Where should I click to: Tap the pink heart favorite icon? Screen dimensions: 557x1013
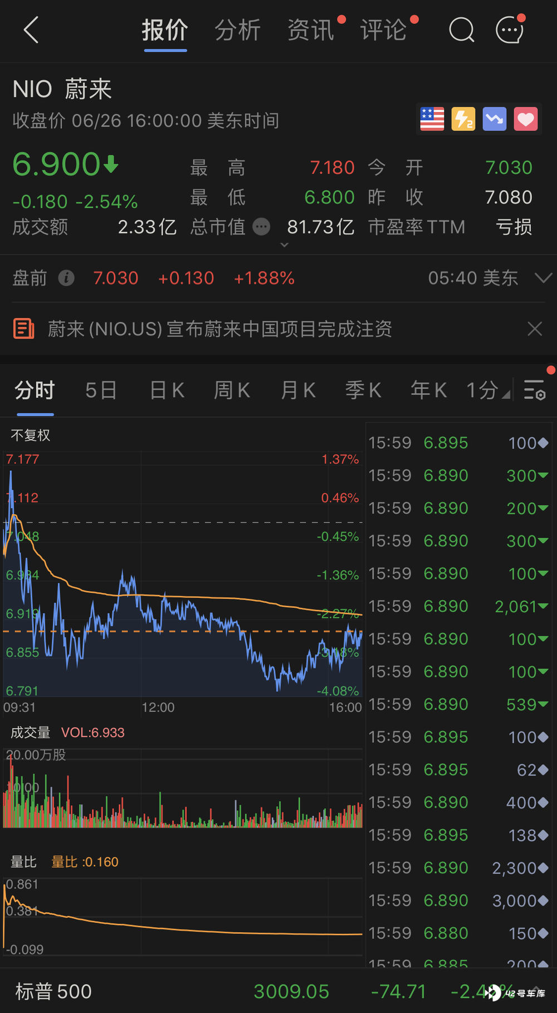coord(526,119)
